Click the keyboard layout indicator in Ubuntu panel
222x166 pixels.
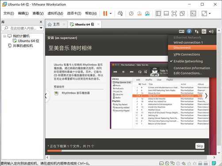[x=181, y=31]
